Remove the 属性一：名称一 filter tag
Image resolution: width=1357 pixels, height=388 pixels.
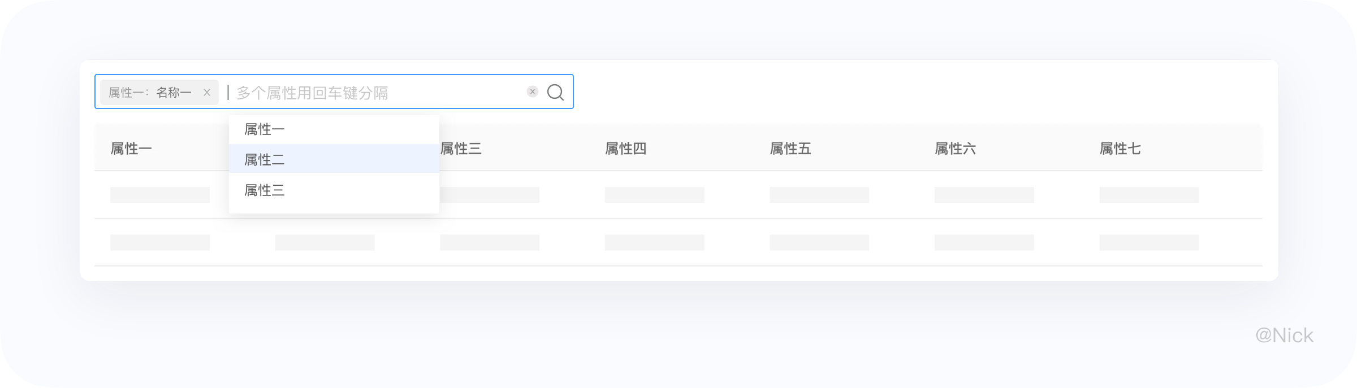pos(207,93)
